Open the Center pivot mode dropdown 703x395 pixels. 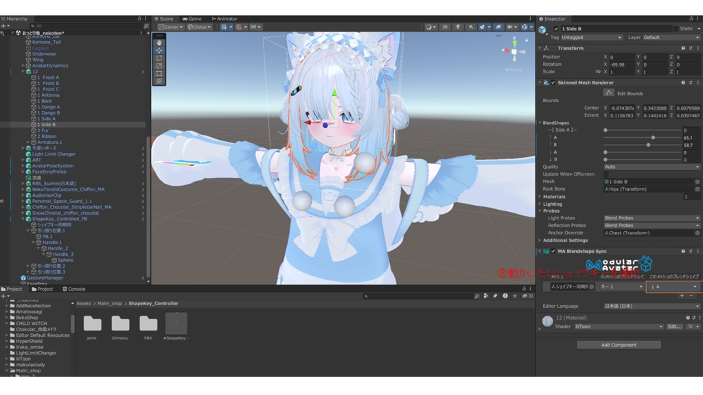170,27
